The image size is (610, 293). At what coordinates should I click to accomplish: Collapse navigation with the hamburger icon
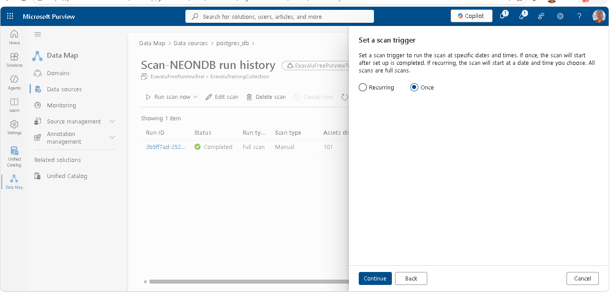[38, 34]
